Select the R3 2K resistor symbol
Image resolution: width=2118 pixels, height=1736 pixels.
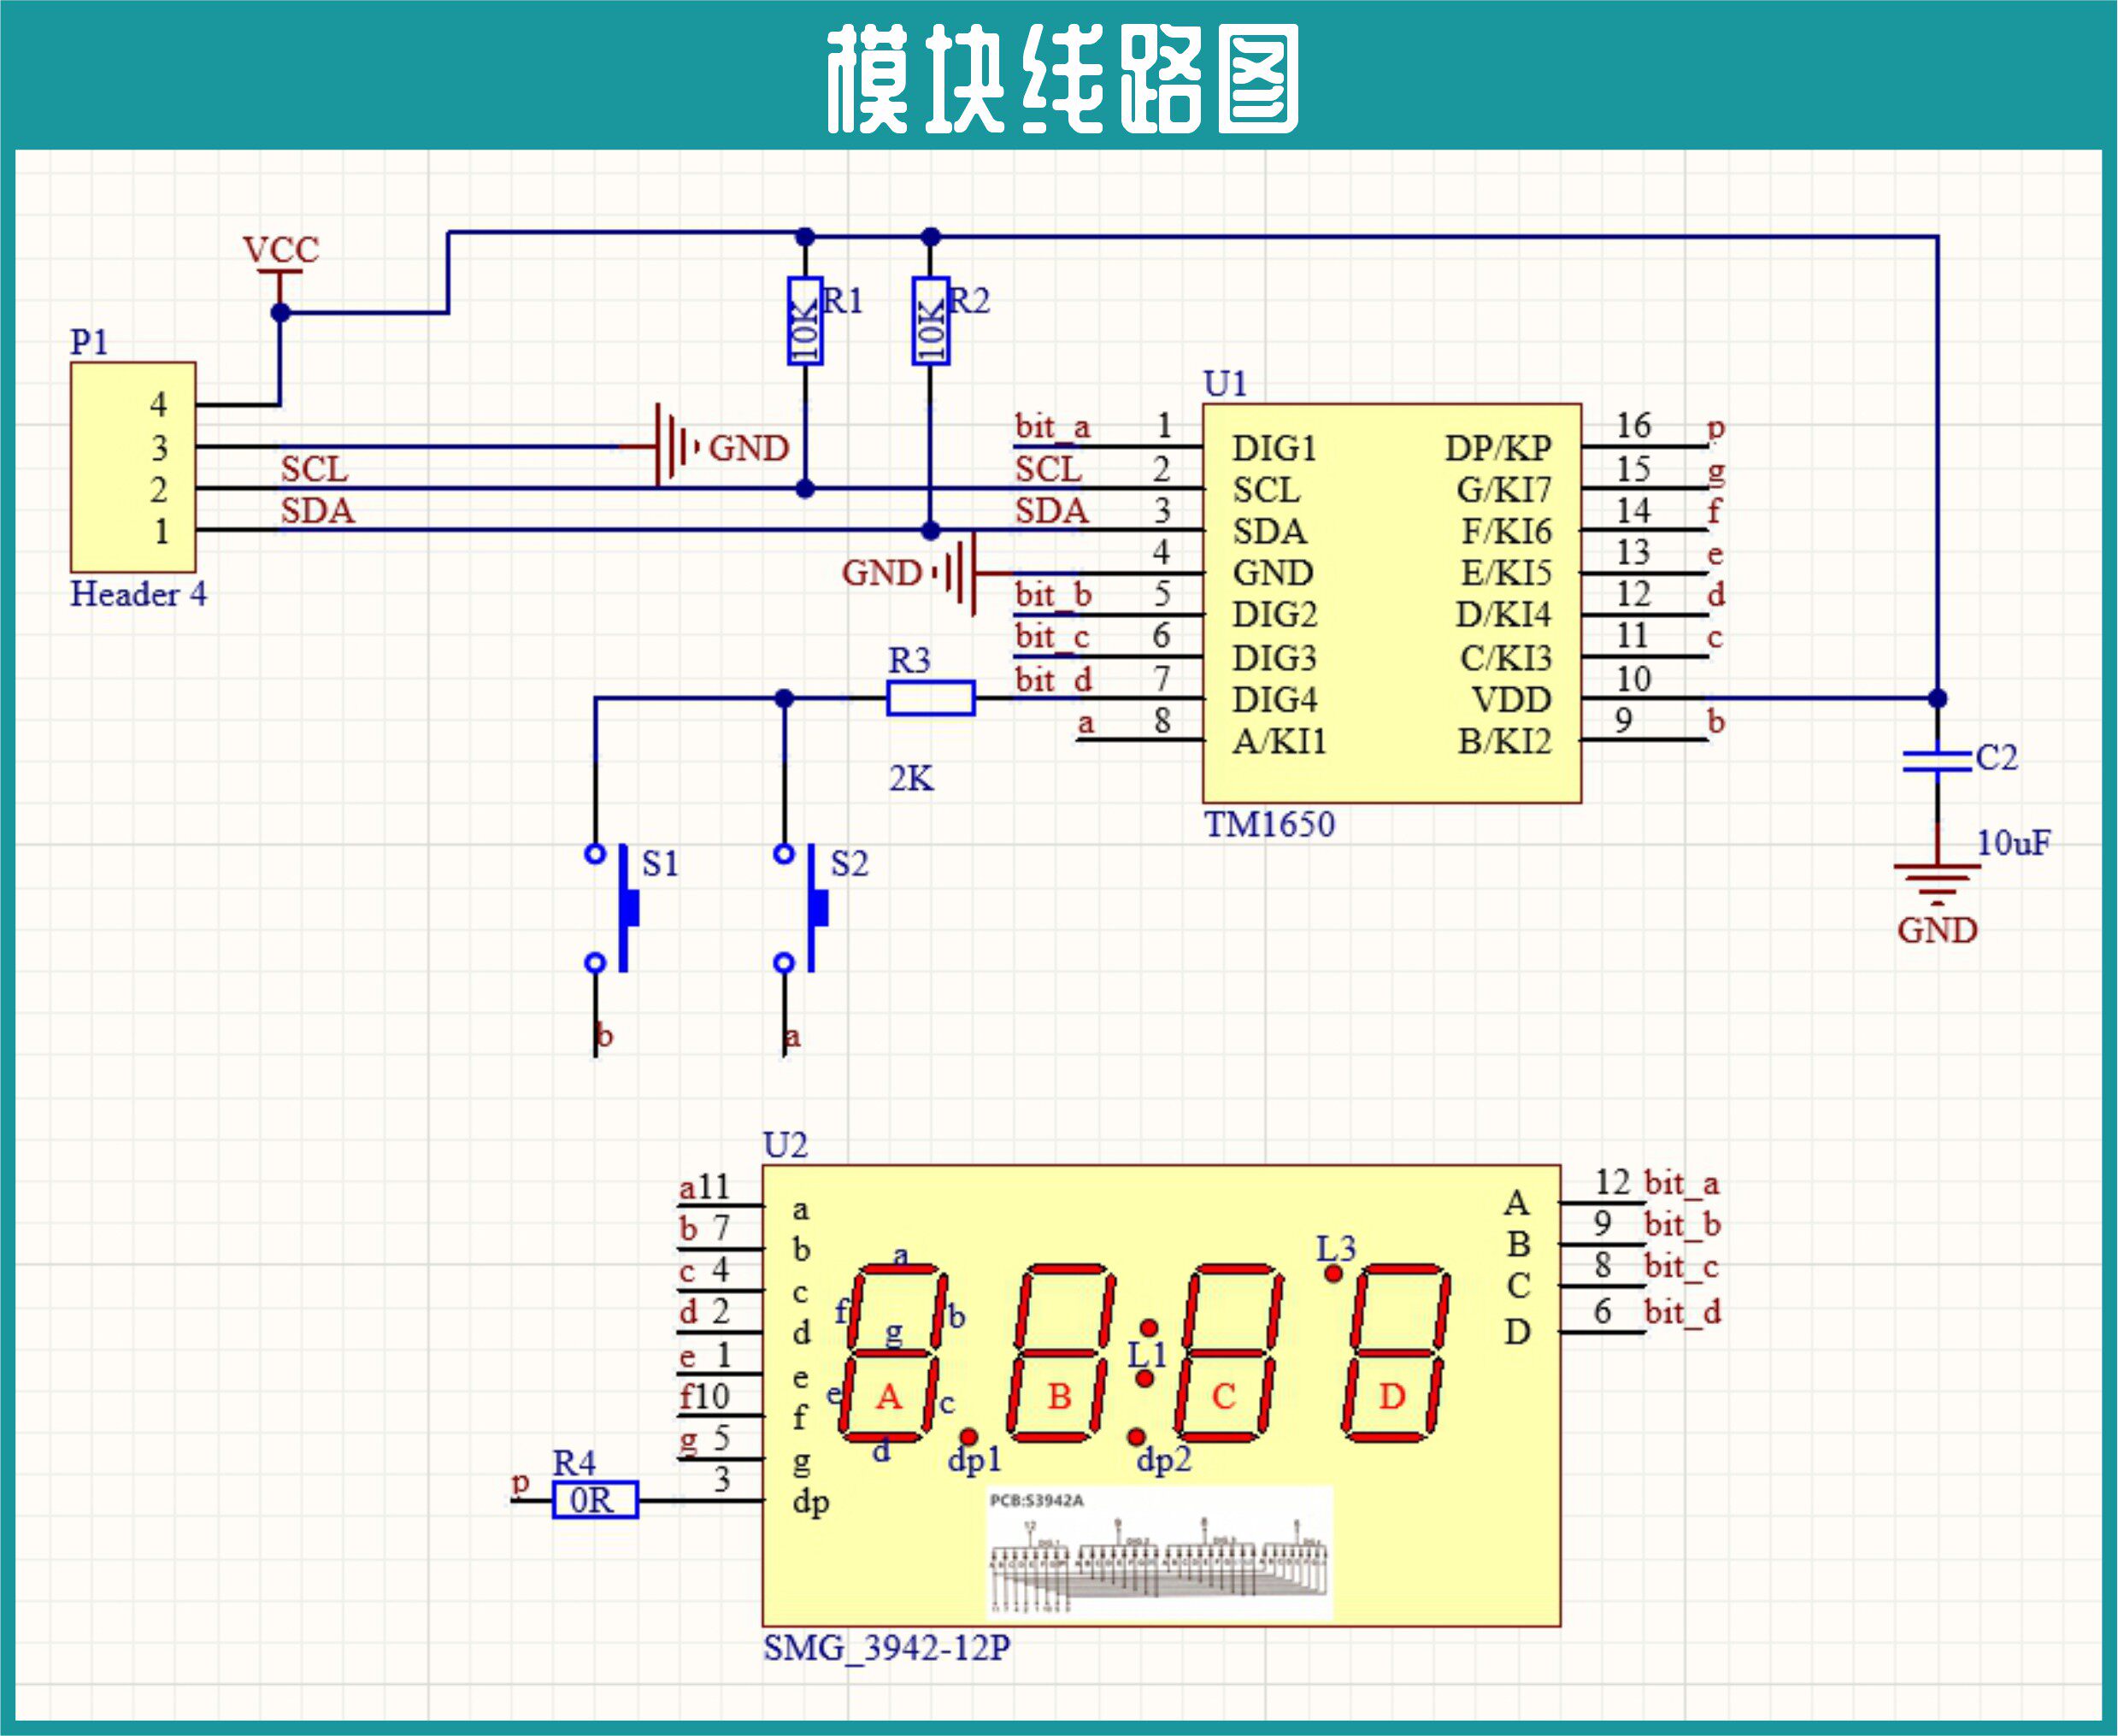930,698
